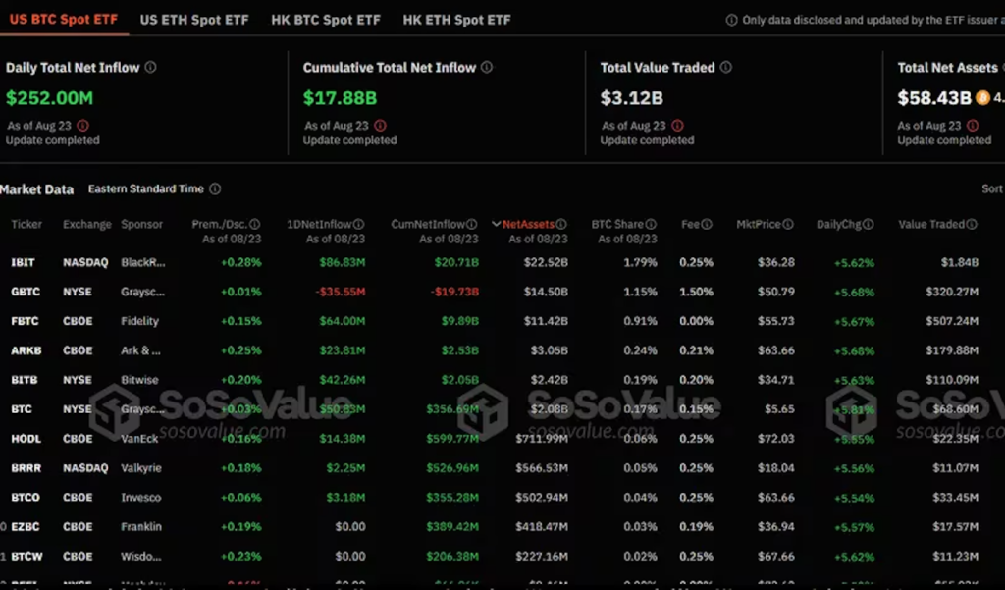Click red alert icon under $3.12B
Image resolution: width=1005 pixels, height=590 pixels.
tap(678, 125)
